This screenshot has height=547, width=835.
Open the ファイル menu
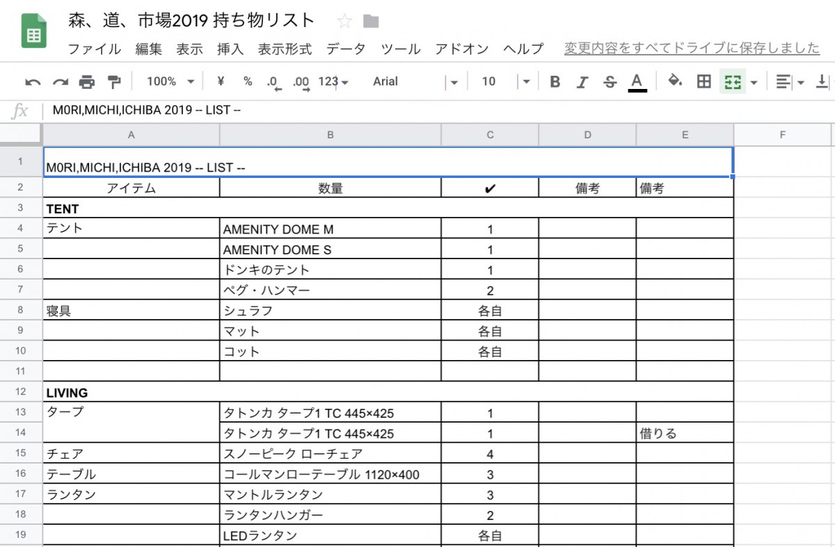[x=94, y=49]
